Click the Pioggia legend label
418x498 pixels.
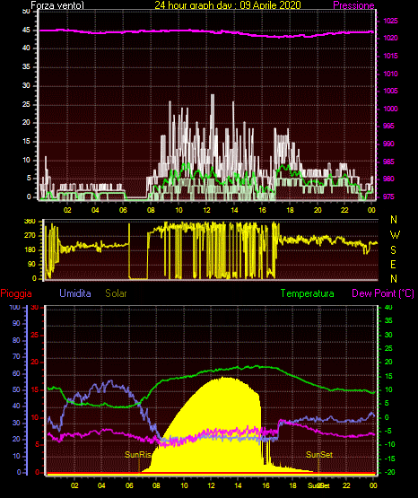[16, 293]
